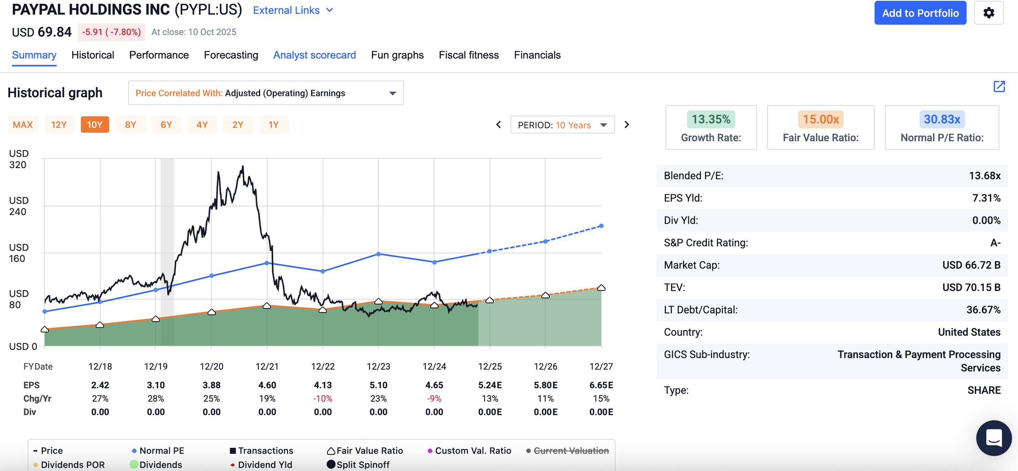1018x471 pixels.
Task: Click the 12/27 Normal PE data point
Action: (x=601, y=226)
